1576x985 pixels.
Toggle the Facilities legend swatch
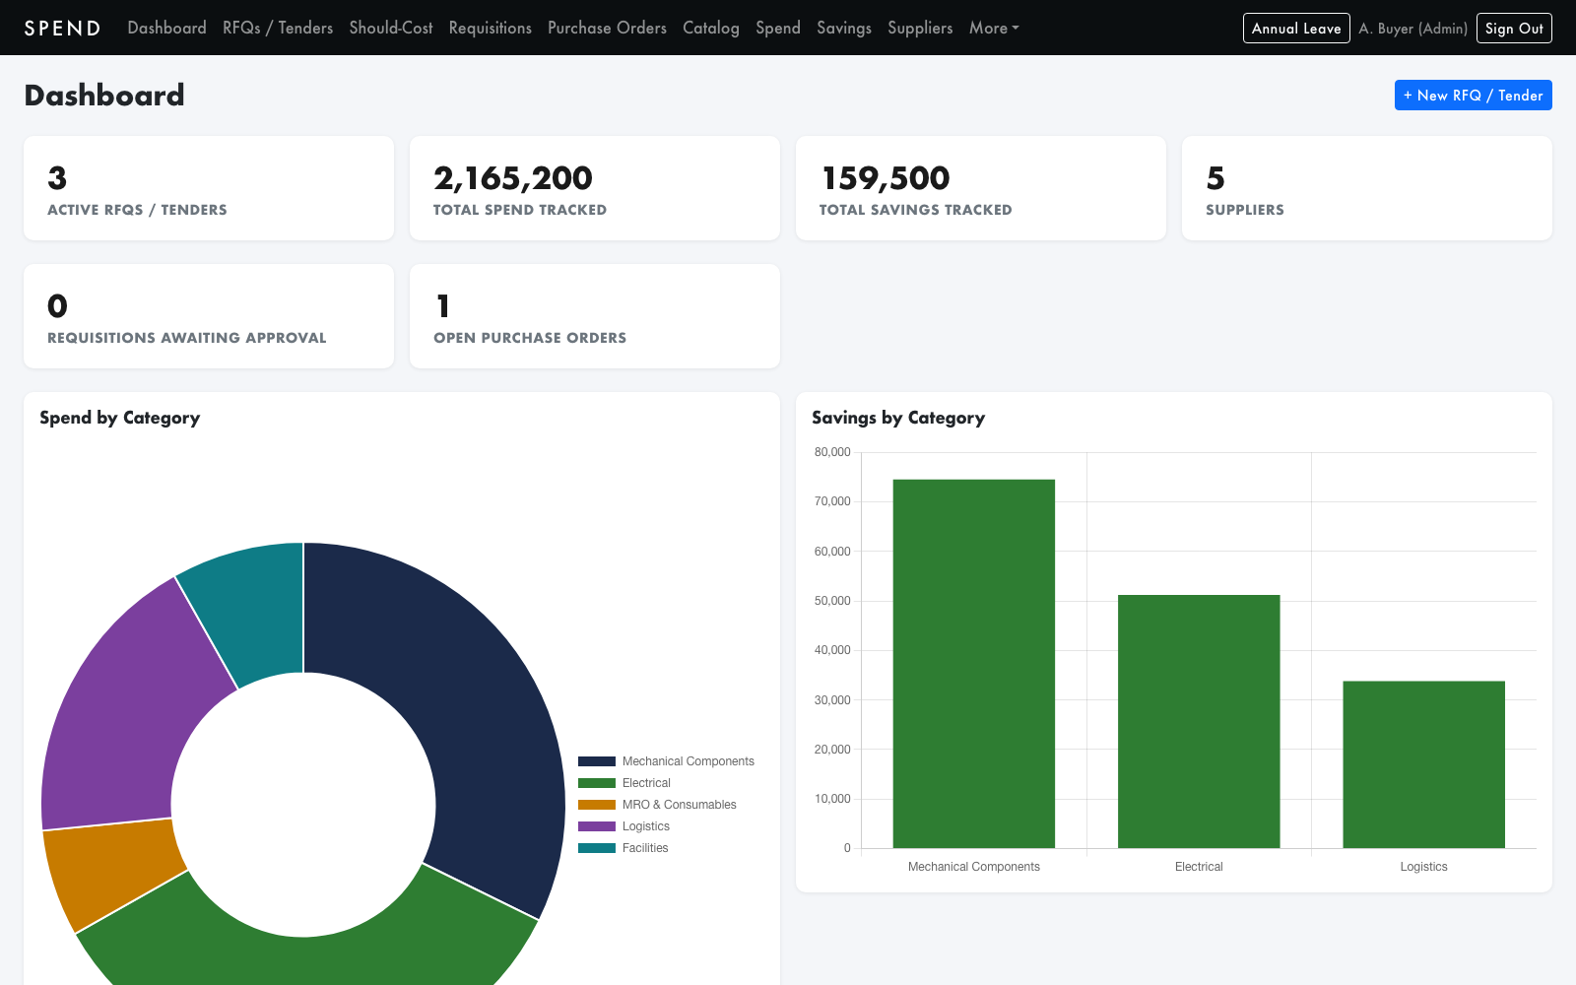coord(597,848)
